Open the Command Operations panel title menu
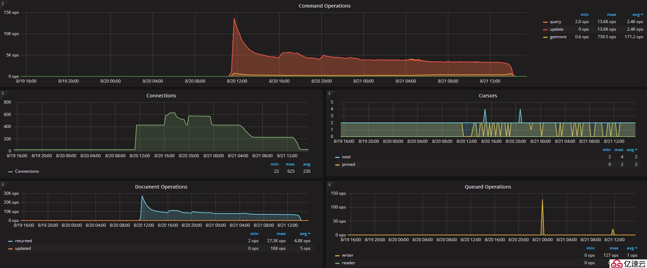The width and height of the screenshot is (647, 268). click(x=325, y=6)
